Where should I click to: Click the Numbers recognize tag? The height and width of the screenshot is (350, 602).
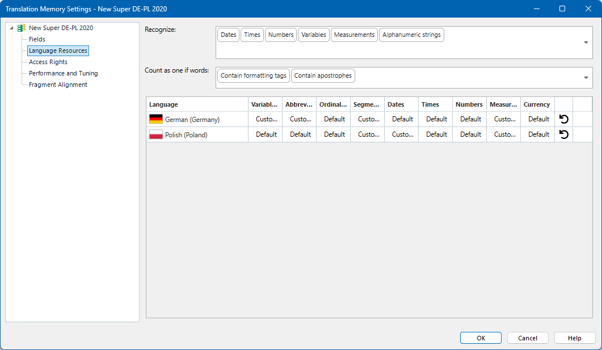coord(281,35)
